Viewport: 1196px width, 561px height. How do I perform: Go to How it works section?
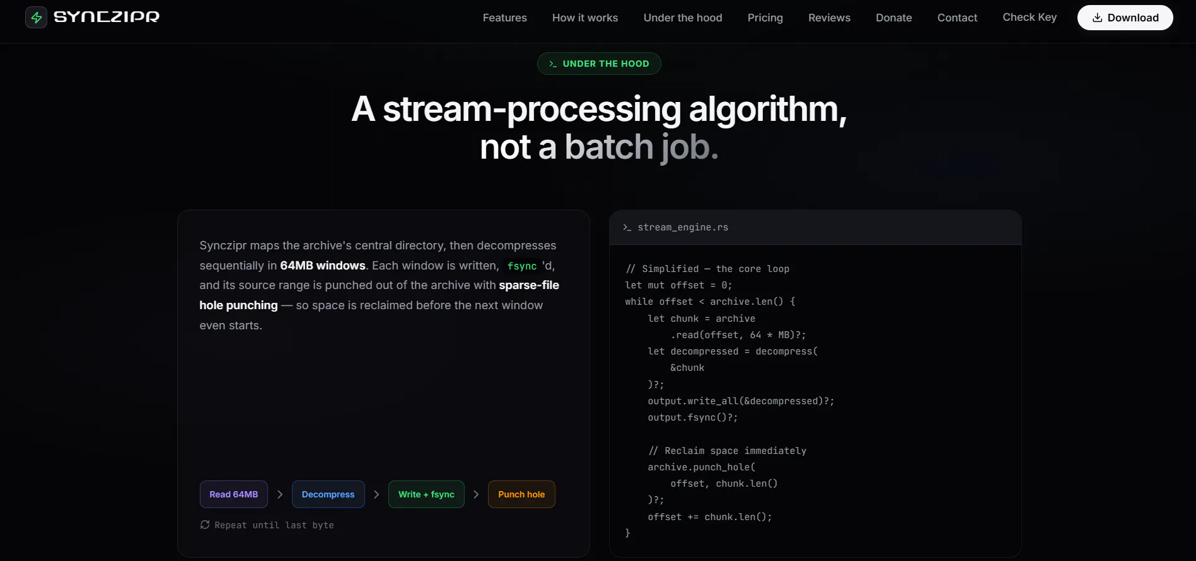coord(585,18)
